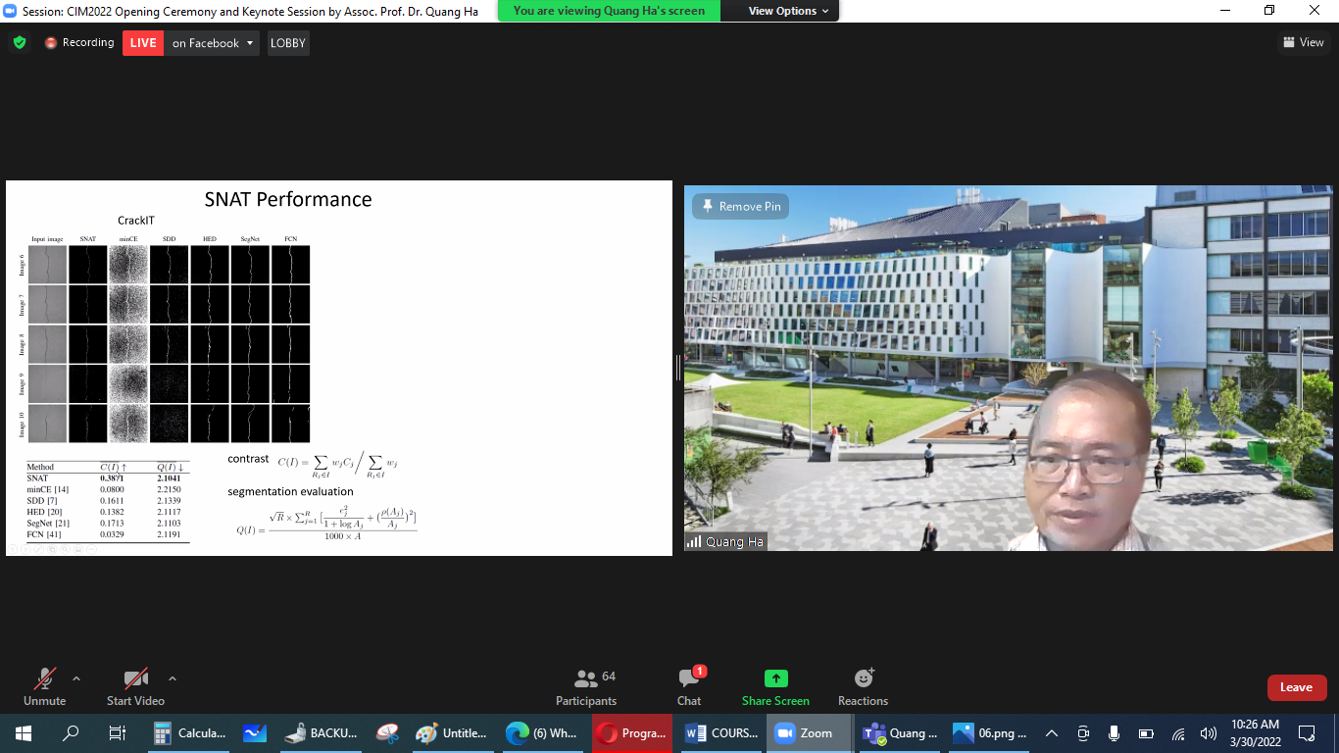Expand audio options arrow beside Unmute
Screen dimensions: 1339x753
pos(76,678)
